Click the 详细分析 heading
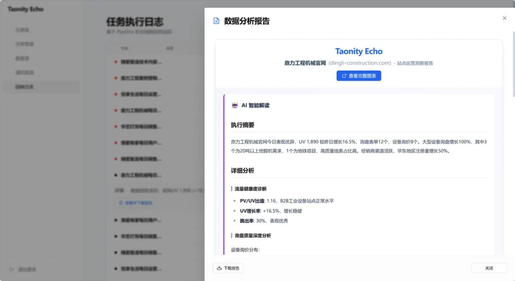Screen dimensions: 515x281 (242, 171)
